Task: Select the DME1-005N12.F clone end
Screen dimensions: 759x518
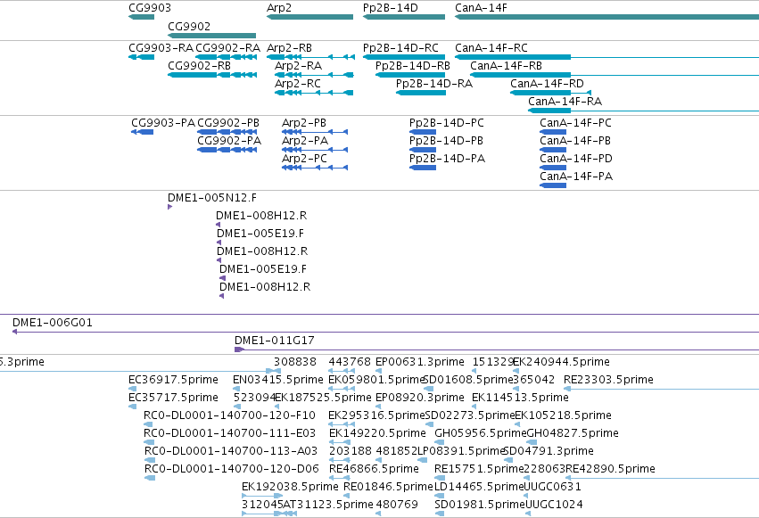Action: pyautogui.click(x=169, y=207)
